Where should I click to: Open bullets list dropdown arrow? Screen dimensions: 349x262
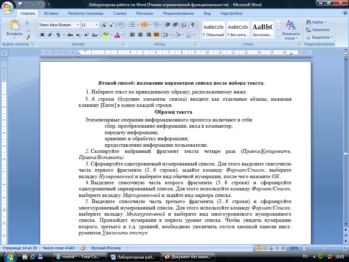(x=138, y=25)
